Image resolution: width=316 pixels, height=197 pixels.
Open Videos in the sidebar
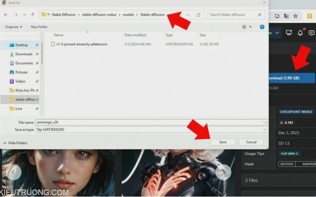[20, 81]
